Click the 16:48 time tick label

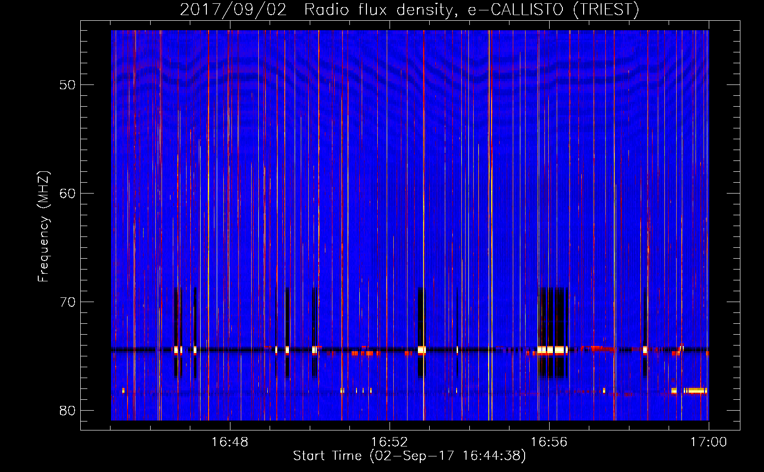[x=229, y=442]
